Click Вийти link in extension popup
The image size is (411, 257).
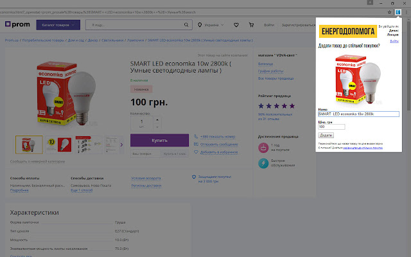point(394,41)
